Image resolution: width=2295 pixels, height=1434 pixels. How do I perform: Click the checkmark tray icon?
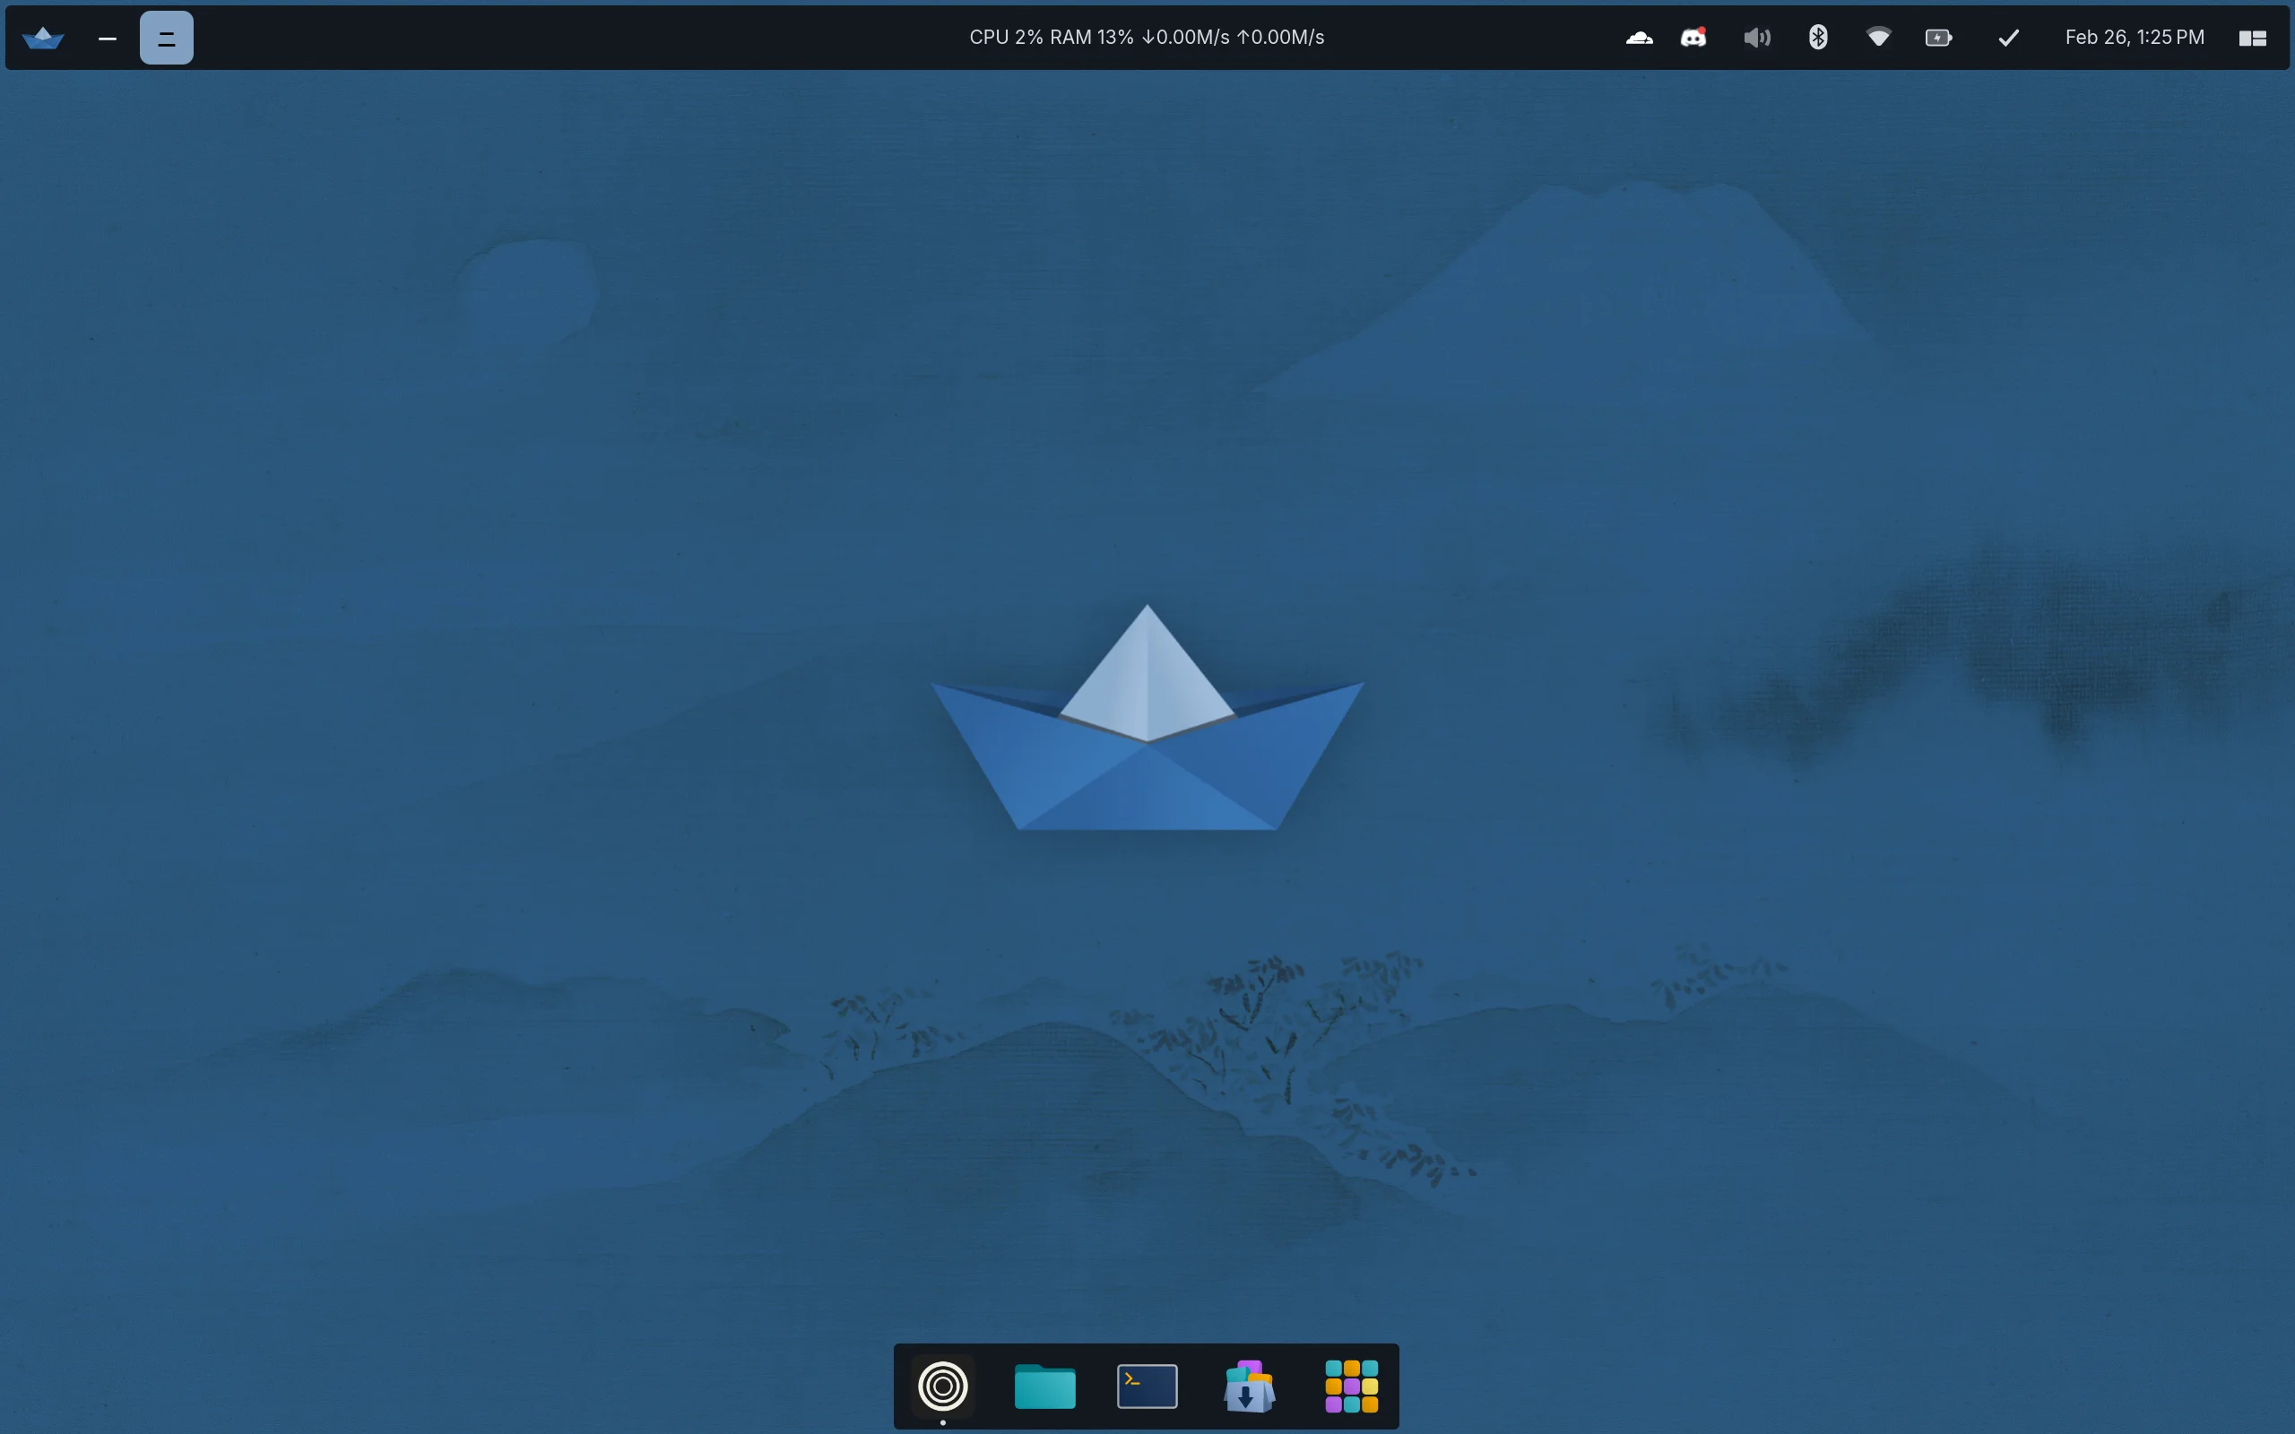pyautogui.click(x=2007, y=38)
